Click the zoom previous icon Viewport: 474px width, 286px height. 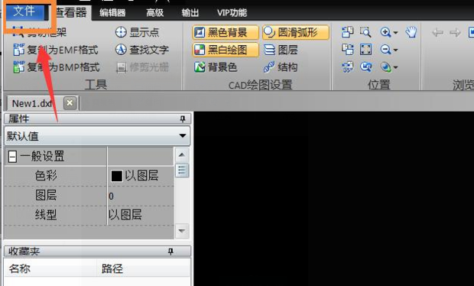365,67
